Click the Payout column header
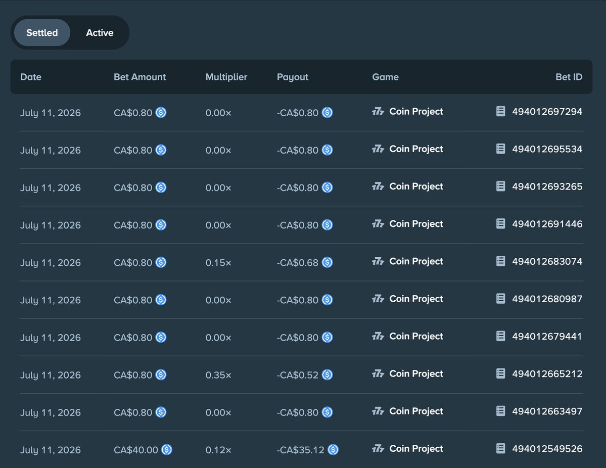The image size is (606, 468). tap(293, 77)
